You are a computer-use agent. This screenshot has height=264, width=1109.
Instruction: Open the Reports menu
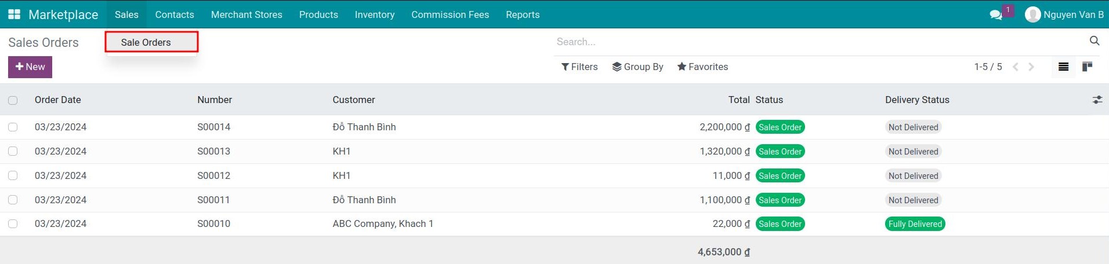(523, 14)
